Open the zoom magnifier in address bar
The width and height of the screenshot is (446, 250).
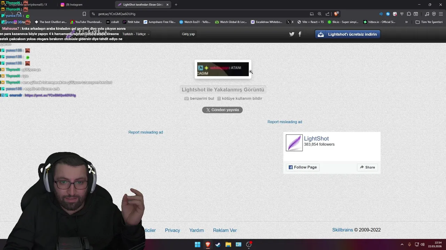click(320, 14)
